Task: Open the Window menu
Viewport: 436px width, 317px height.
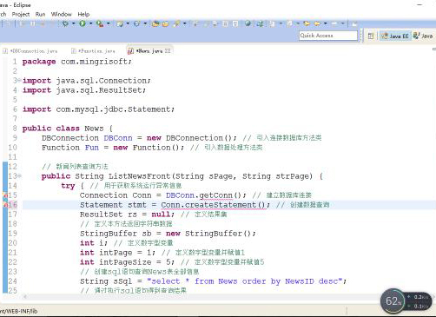Action: (x=62, y=14)
